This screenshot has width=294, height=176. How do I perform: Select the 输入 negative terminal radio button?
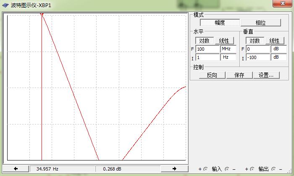[x=227, y=169]
